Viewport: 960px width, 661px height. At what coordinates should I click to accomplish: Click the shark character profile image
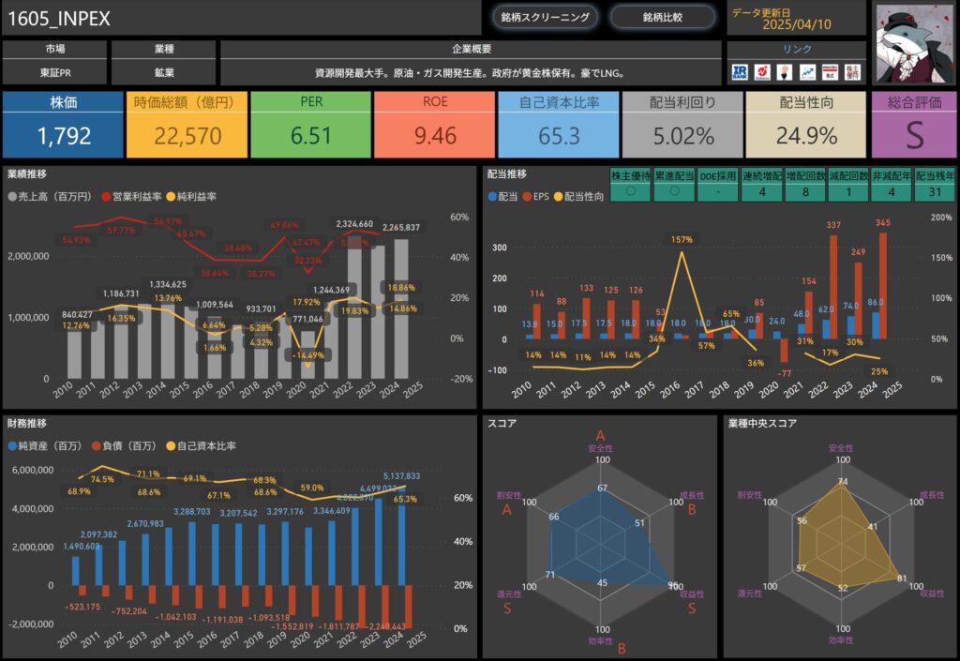pos(914,43)
